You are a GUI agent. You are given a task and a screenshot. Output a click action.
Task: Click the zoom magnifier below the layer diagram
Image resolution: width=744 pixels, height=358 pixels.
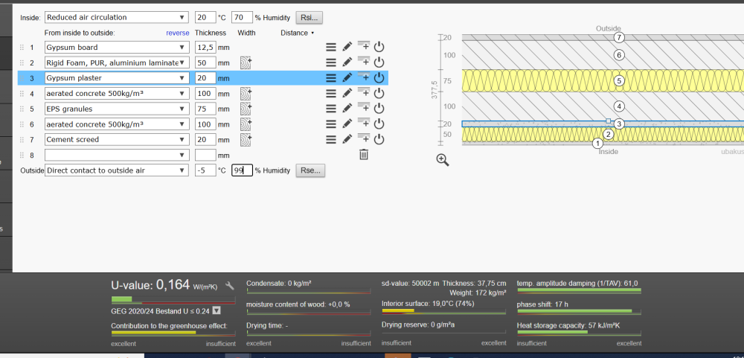(443, 160)
